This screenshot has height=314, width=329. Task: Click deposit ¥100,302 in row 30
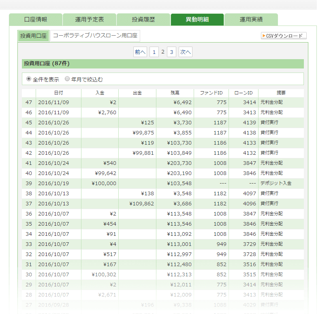click(104, 275)
